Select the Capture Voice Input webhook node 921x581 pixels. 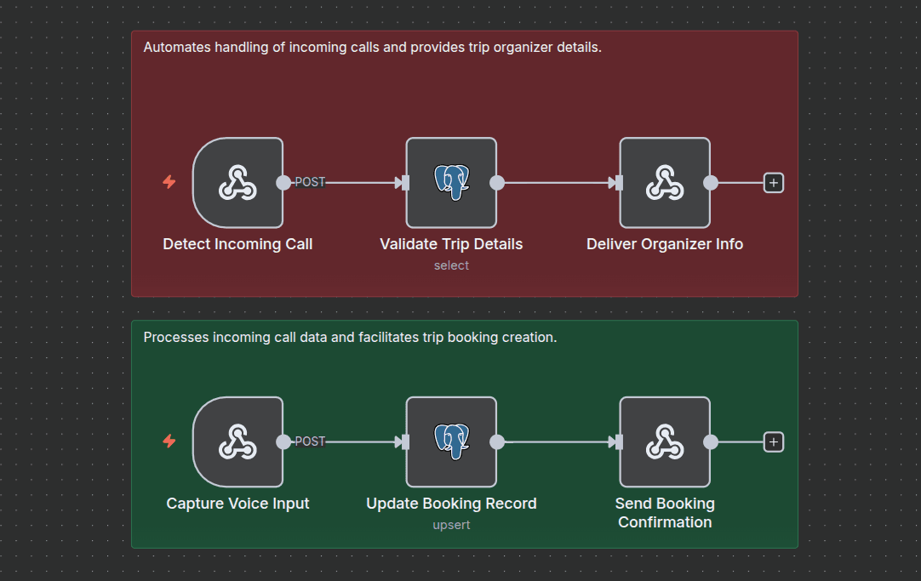237,441
